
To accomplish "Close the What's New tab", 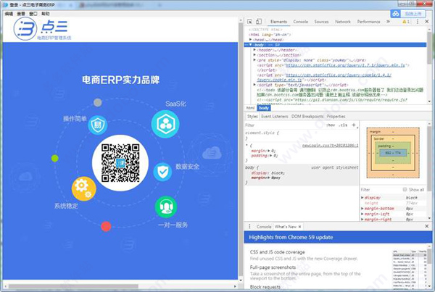I will (299, 227).
